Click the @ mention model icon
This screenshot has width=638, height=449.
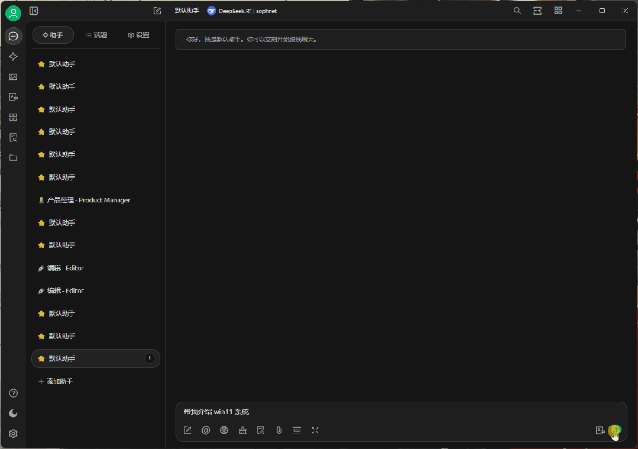point(206,430)
